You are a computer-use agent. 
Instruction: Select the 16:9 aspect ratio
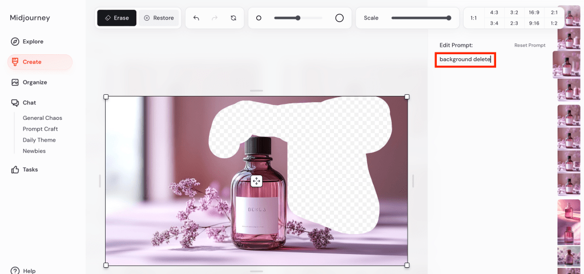[x=535, y=12]
